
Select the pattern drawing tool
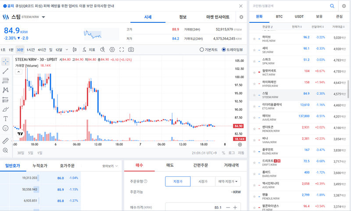(x=5, y=90)
